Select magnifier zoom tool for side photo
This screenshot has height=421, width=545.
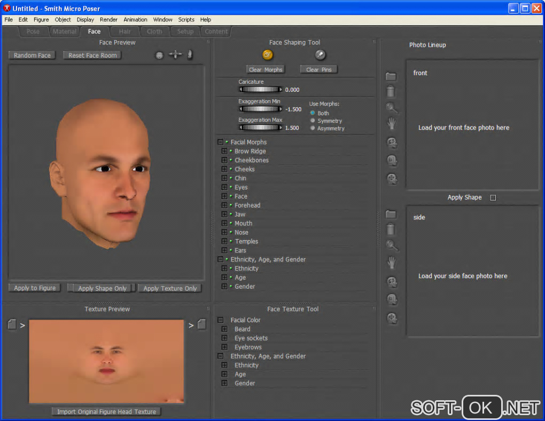[x=392, y=245]
